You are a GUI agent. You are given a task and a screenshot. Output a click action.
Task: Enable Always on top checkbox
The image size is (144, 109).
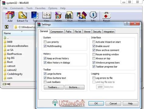click(94, 58)
